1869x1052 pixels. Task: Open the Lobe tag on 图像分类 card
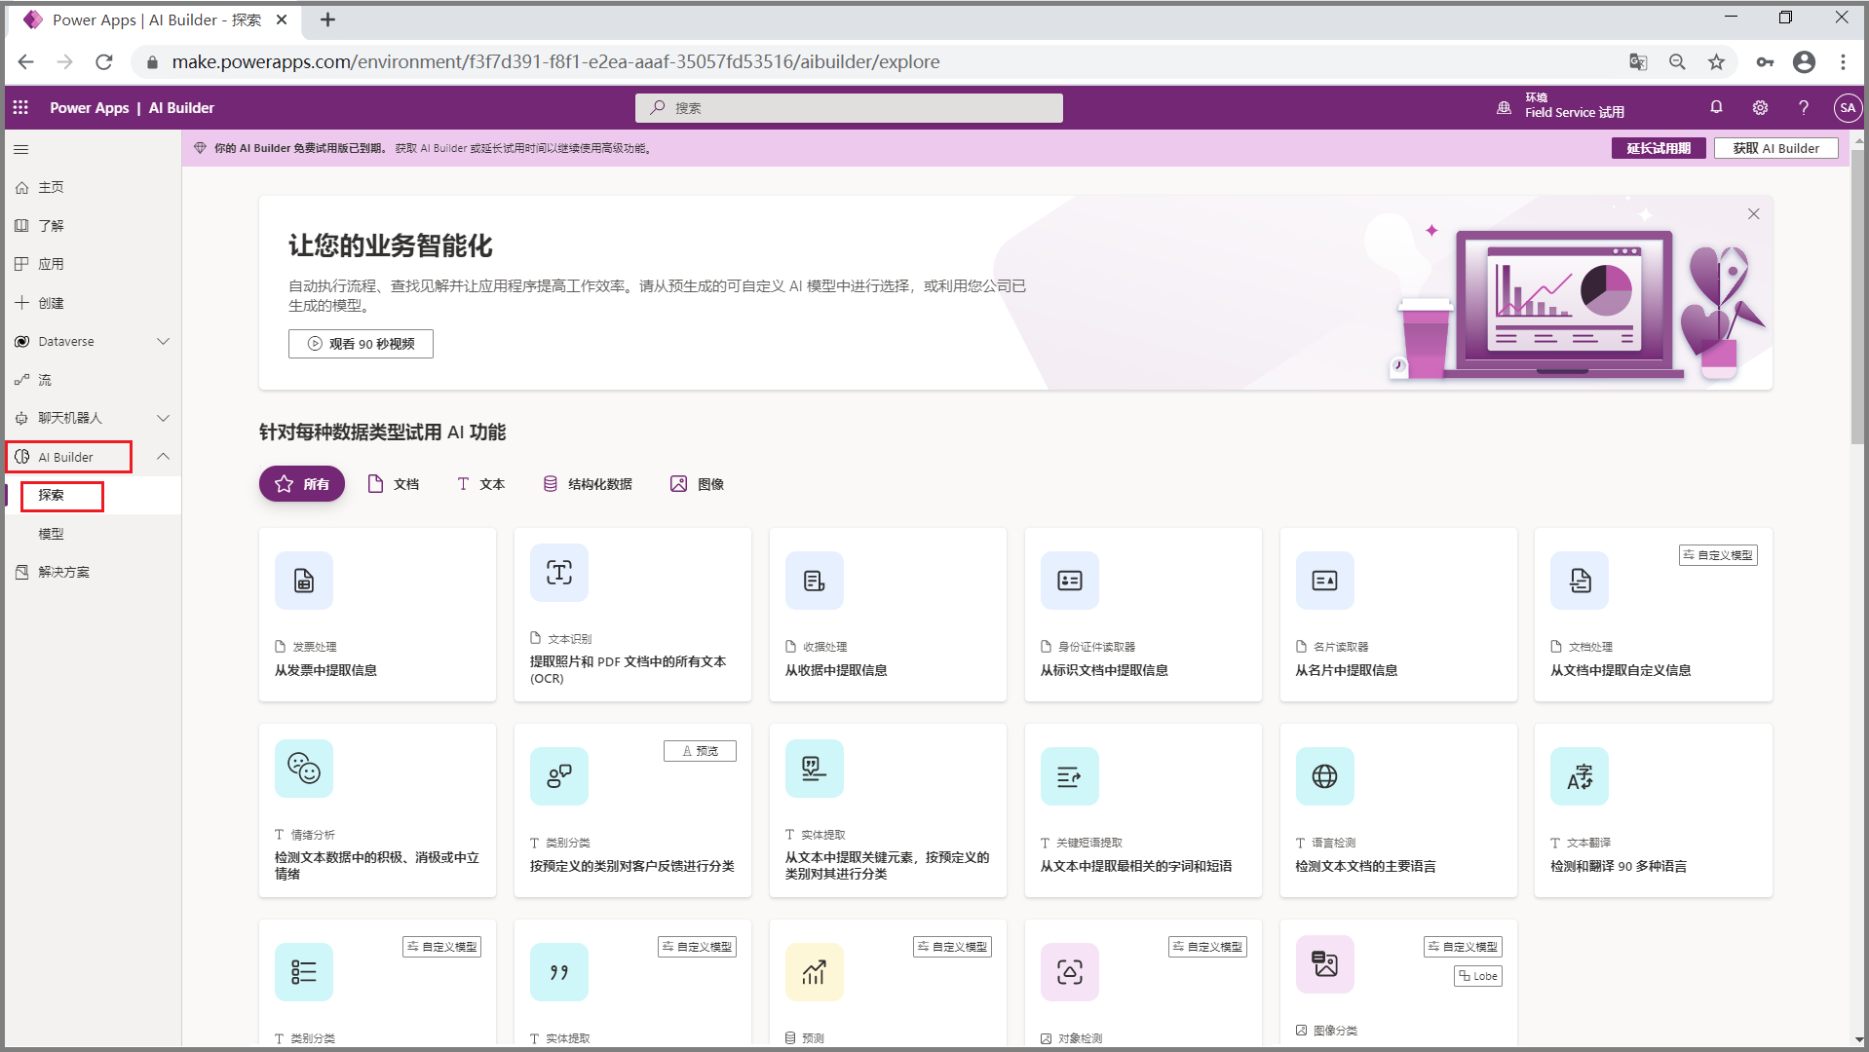click(x=1478, y=976)
